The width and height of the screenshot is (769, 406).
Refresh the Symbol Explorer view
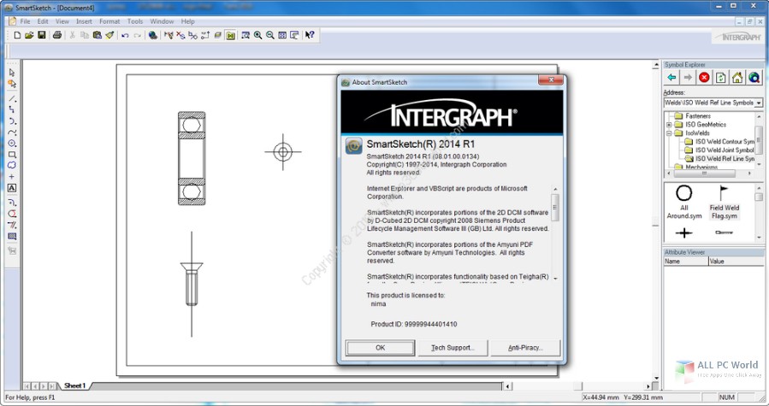tap(721, 78)
